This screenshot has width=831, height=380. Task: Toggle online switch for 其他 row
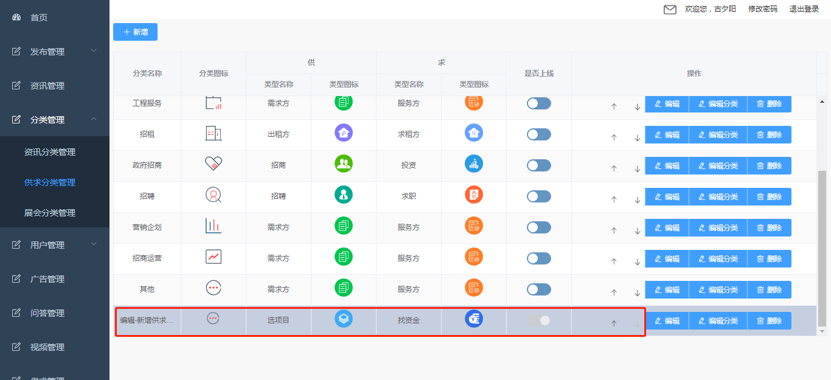[538, 289]
